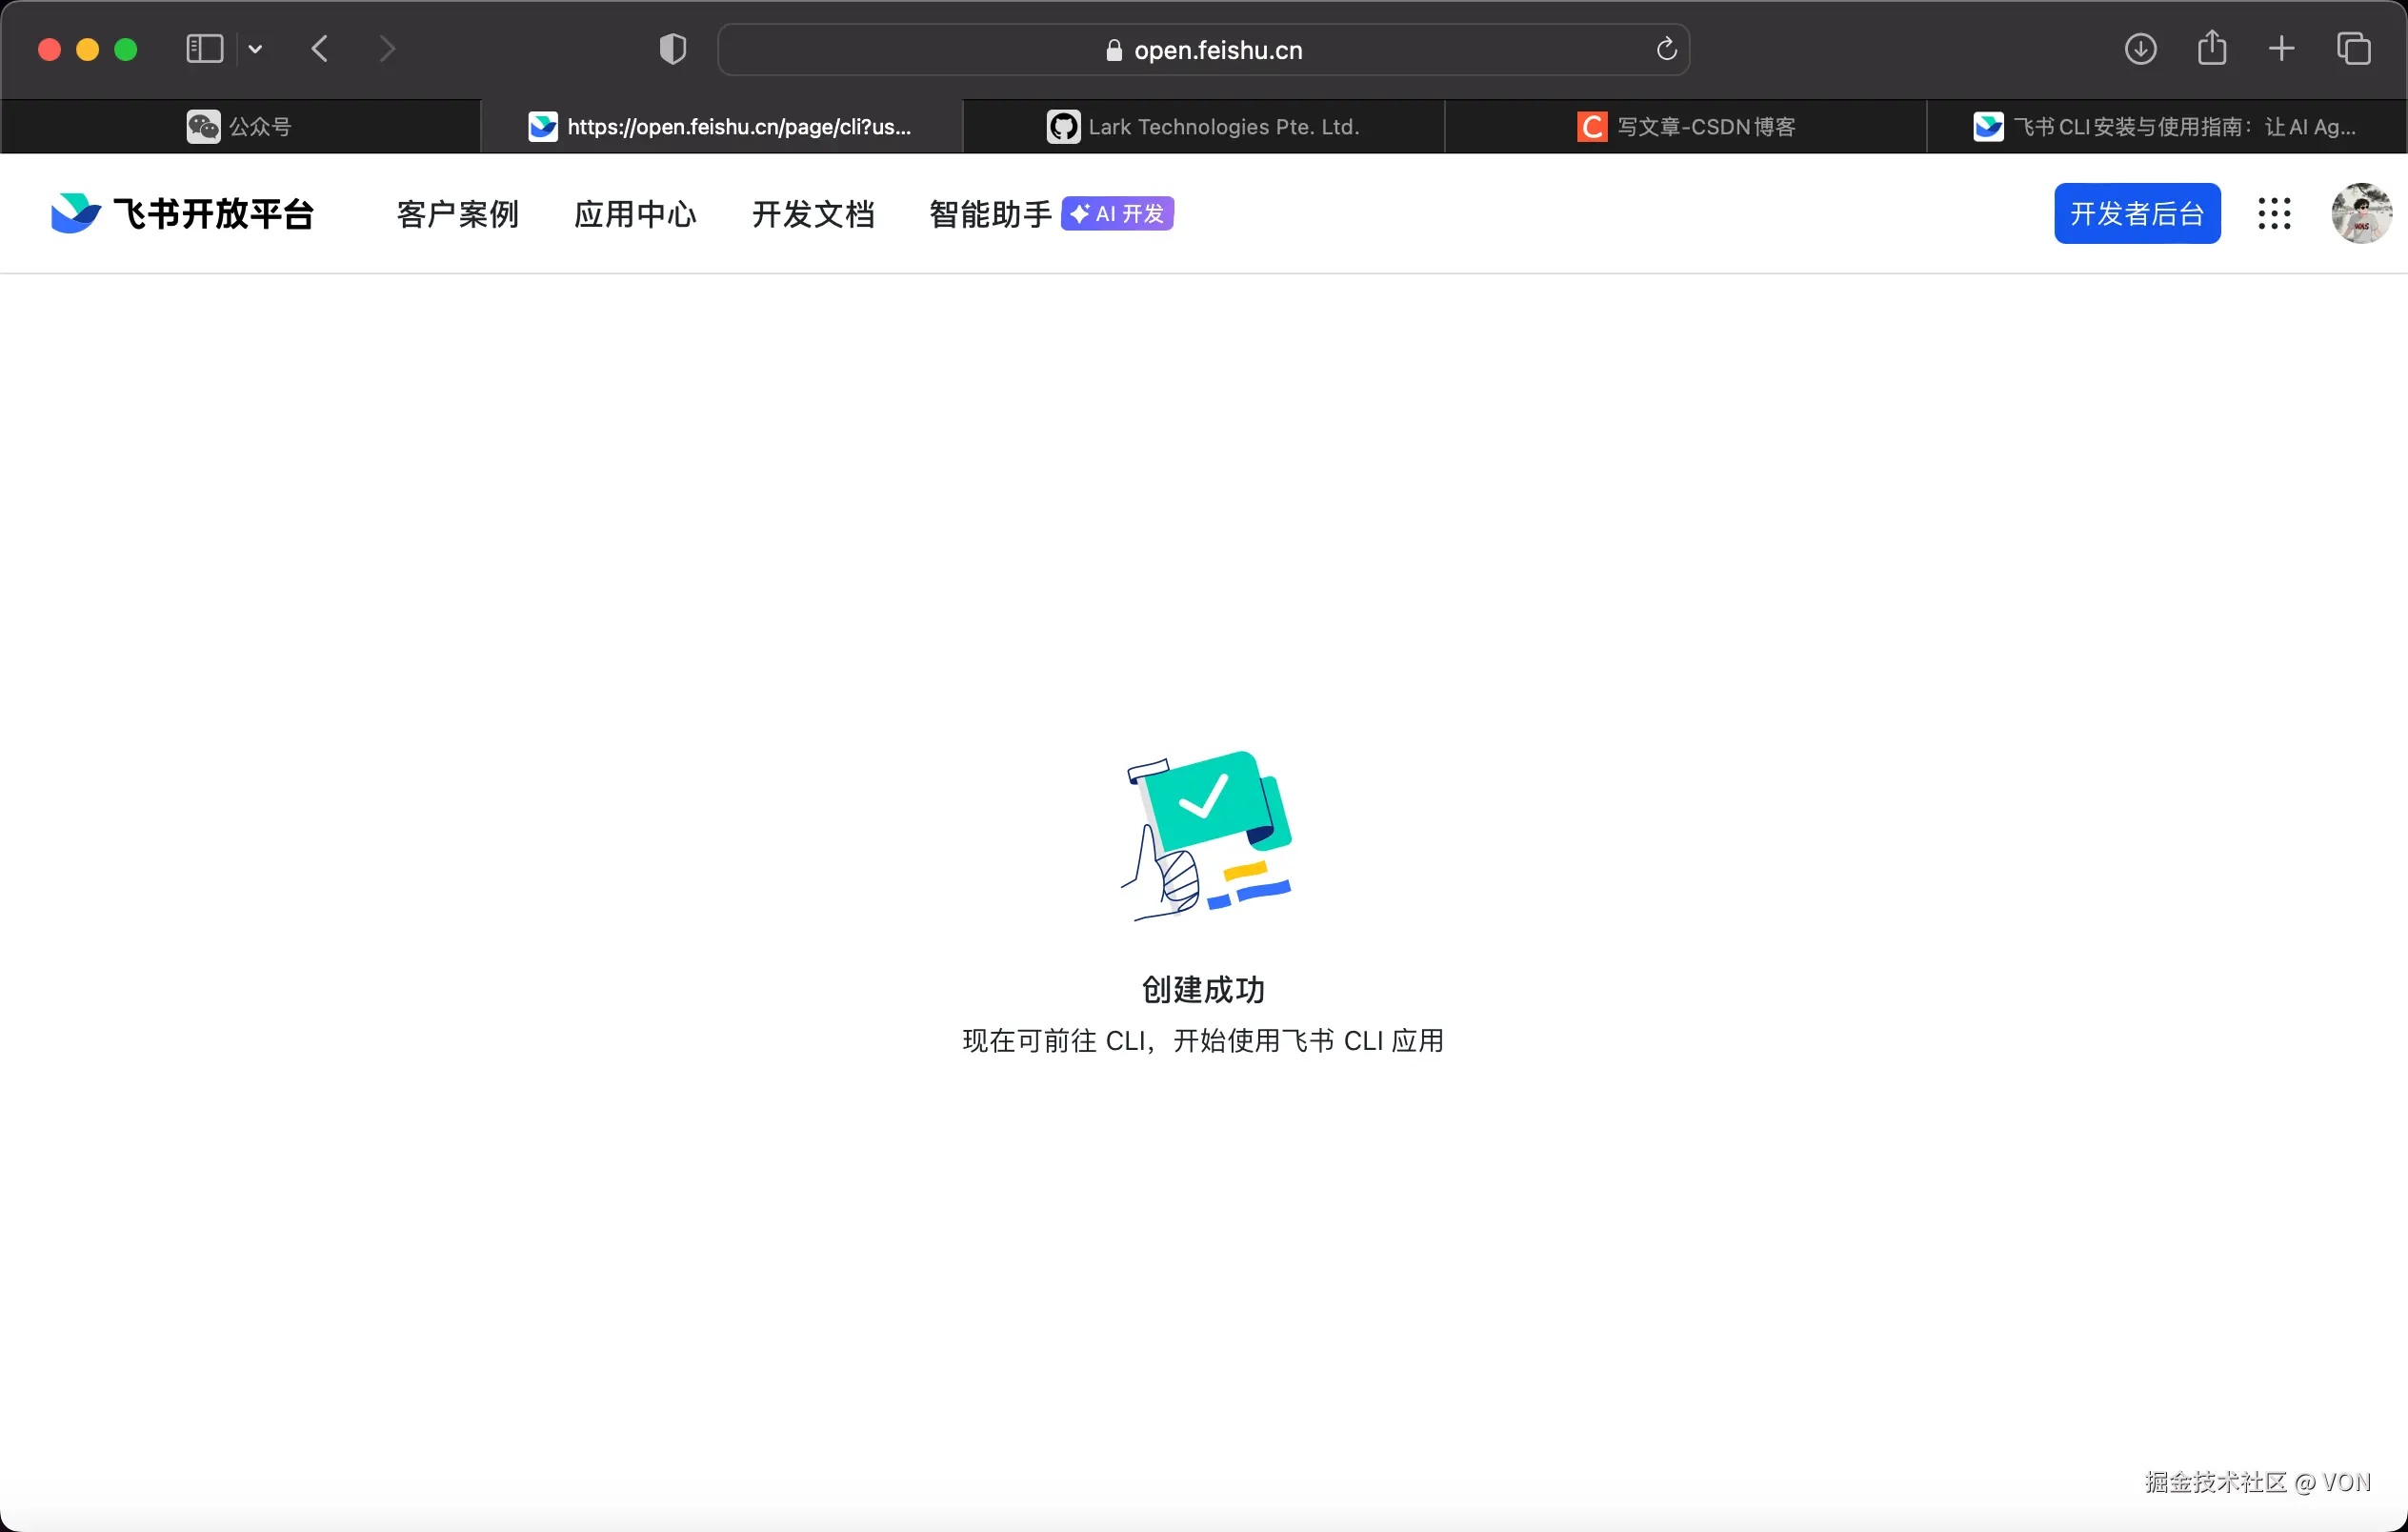Image resolution: width=2408 pixels, height=1532 pixels.
Task: Reload the page with the refresh icon
Action: coord(1665,48)
